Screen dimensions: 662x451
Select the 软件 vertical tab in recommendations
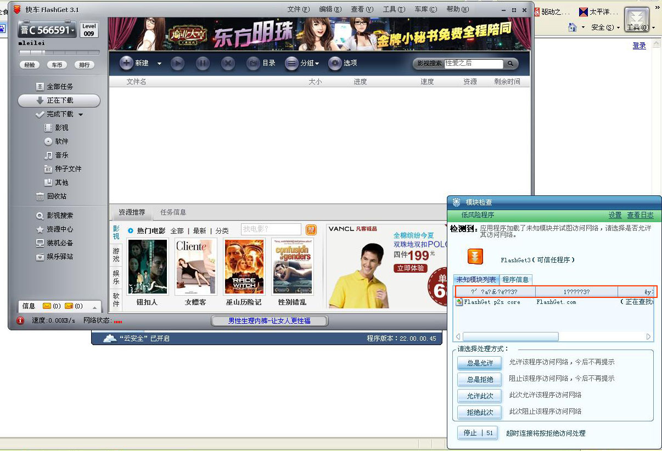116,300
